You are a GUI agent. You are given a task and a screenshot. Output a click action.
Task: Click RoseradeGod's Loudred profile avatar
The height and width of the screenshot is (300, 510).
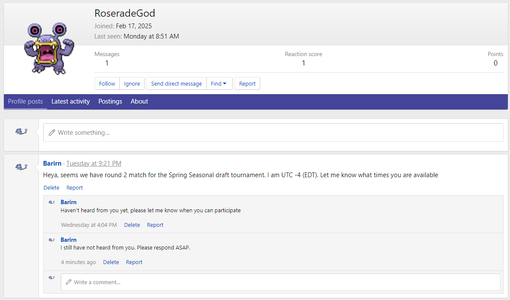point(49,48)
